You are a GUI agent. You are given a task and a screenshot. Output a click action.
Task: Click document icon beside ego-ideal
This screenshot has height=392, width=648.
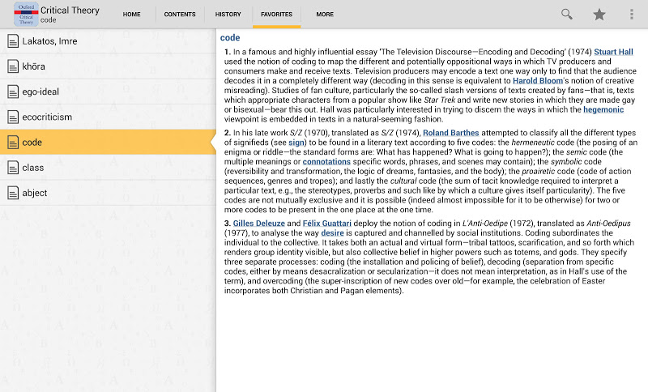click(x=13, y=92)
